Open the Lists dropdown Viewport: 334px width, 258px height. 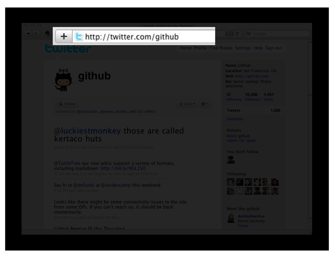click(x=187, y=104)
